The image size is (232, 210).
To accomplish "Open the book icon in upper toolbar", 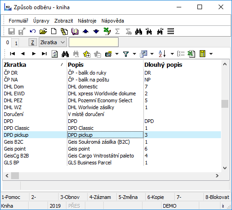I will tap(75, 31).
